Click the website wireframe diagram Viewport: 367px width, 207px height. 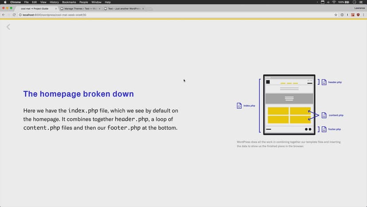point(289,104)
